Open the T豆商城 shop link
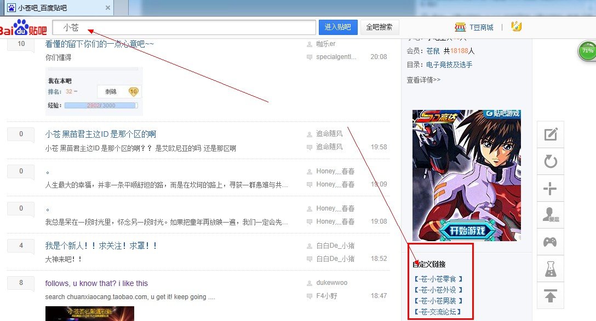 (474, 27)
